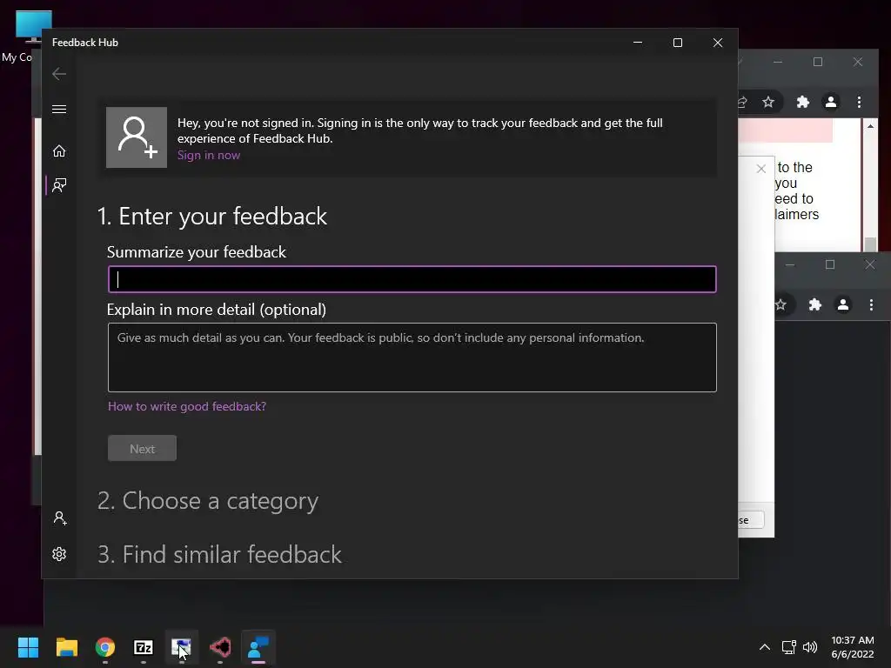The image size is (891, 668).
Task: Click share icon in upper Chrome window
Action: (743, 103)
